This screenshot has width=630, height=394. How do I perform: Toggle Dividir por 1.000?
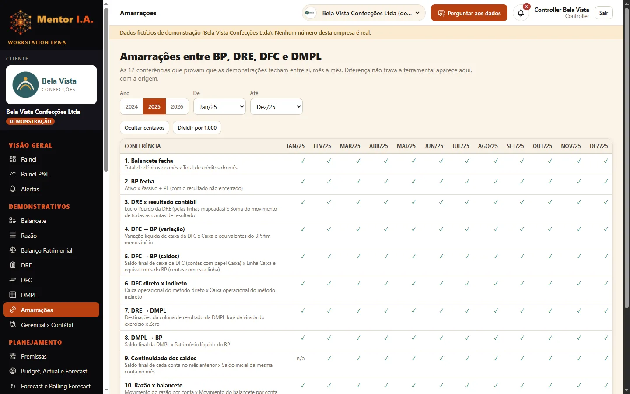(197, 128)
